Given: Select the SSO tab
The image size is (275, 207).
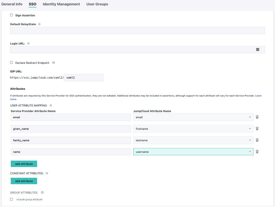Looking at the screenshot, I should [x=32, y=4].
